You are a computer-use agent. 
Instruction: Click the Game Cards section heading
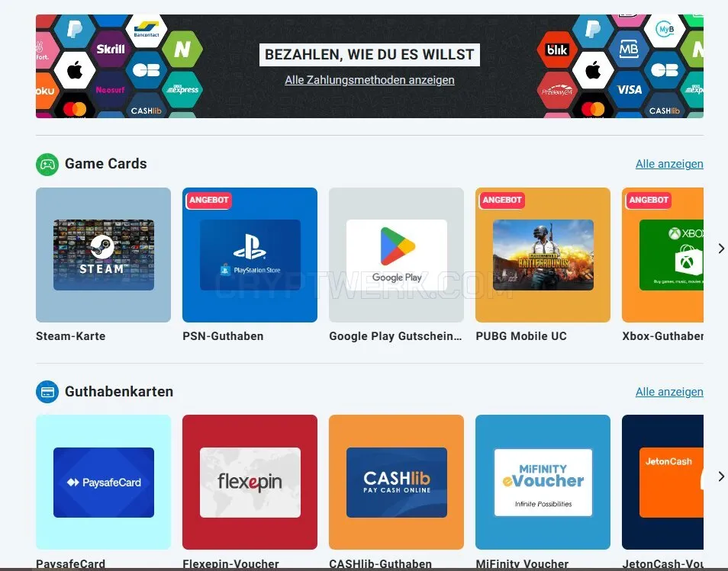point(106,164)
